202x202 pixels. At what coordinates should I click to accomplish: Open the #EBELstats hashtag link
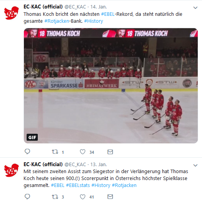point(78,185)
